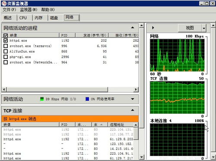
Task: Switch to the 概述 tab
Action: 8,18
